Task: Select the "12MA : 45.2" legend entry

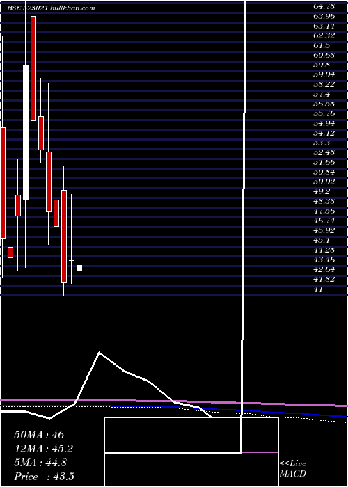Action: click(44, 449)
